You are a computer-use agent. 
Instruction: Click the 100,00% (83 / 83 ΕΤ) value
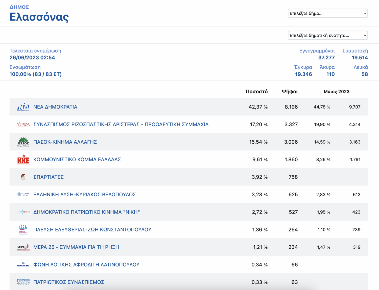tap(36, 74)
